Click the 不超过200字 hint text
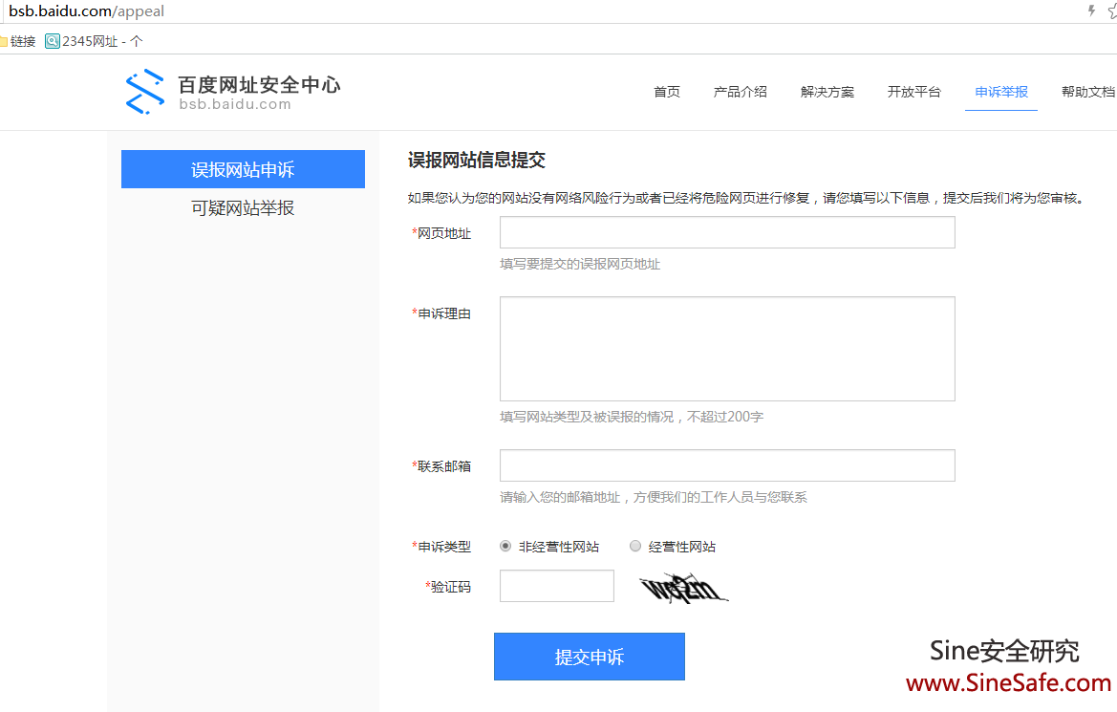1117x712 pixels. click(724, 417)
